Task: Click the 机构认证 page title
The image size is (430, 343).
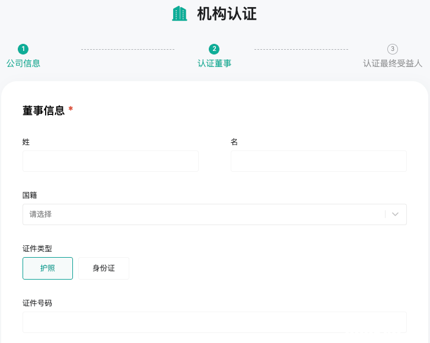Action: 227,14
